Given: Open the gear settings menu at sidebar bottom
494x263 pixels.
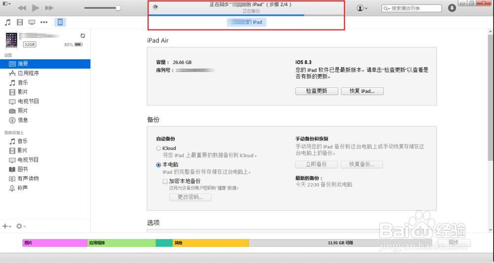Looking at the screenshot, I should [x=21, y=226].
